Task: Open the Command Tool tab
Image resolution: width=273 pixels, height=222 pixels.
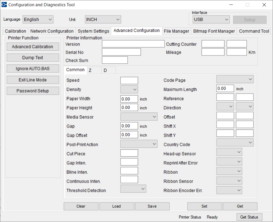Action: pyautogui.click(x=254, y=31)
